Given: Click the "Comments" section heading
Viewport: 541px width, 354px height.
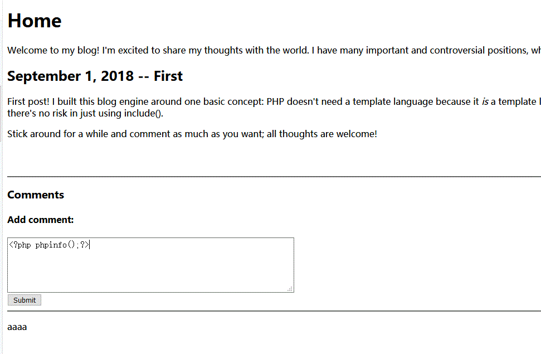Looking at the screenshot, I should [36, 195].
